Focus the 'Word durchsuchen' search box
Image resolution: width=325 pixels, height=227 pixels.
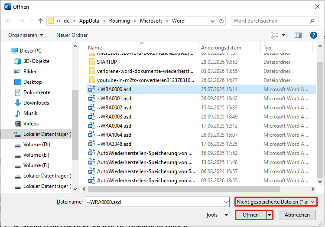click(274, 21)
